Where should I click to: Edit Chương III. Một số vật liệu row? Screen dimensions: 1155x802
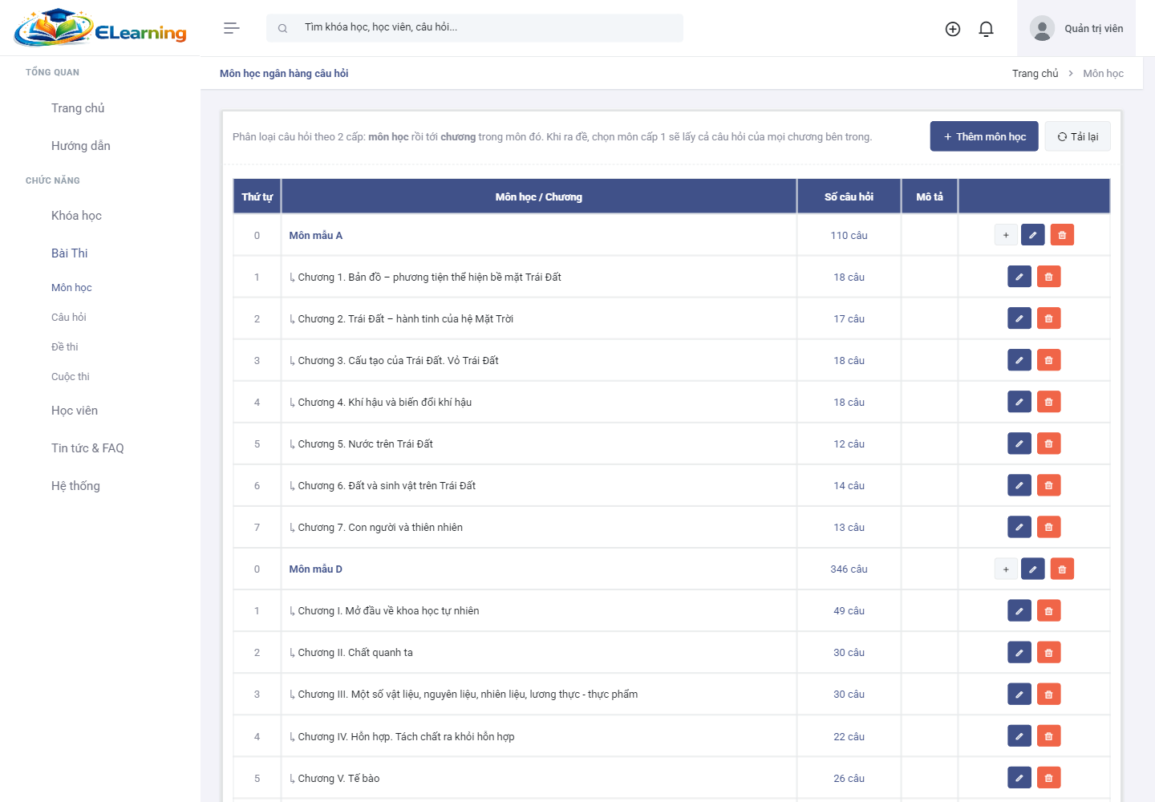1019,694
